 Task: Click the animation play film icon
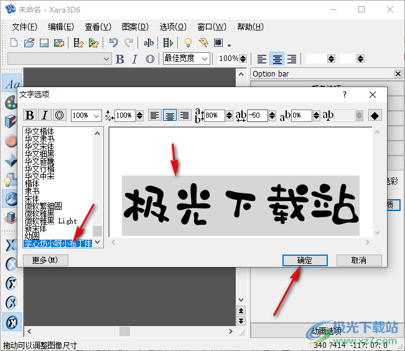[x=168, y=43]
